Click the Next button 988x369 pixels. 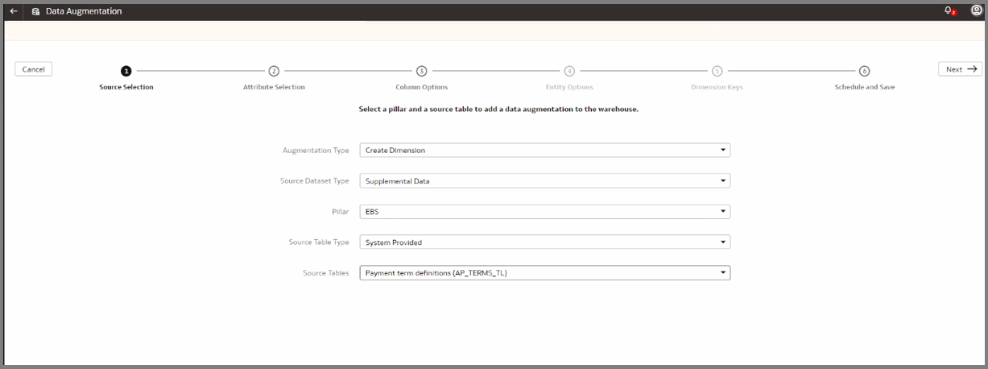coord(960,69)
